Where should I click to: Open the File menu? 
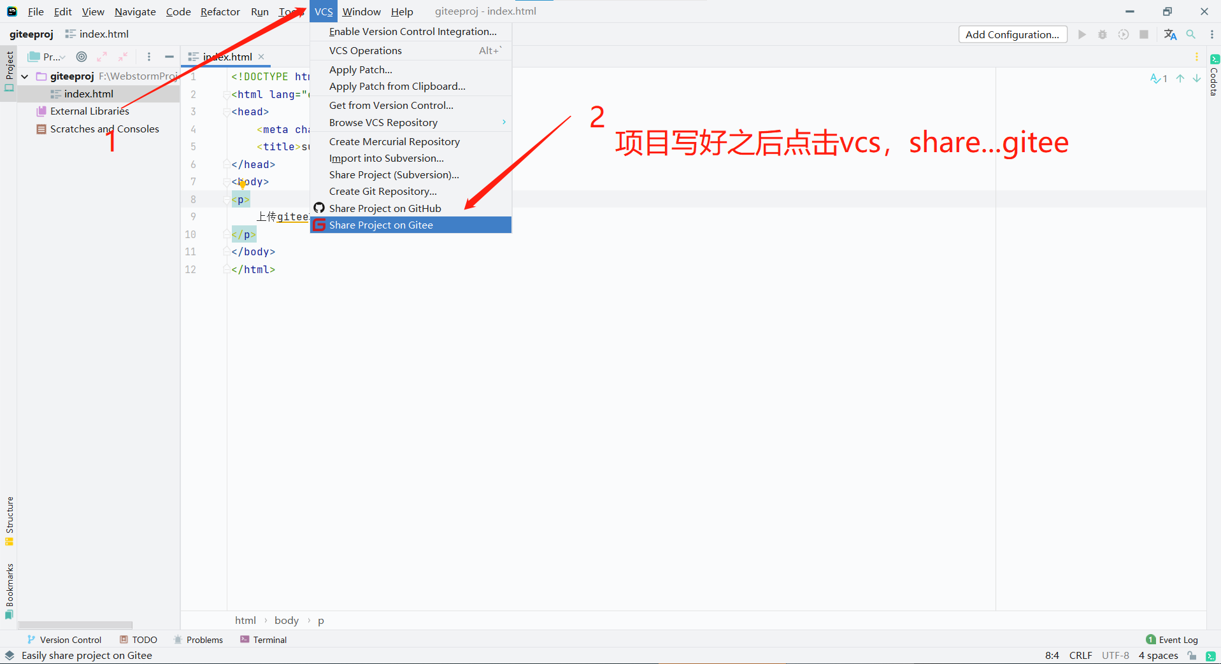36,11
